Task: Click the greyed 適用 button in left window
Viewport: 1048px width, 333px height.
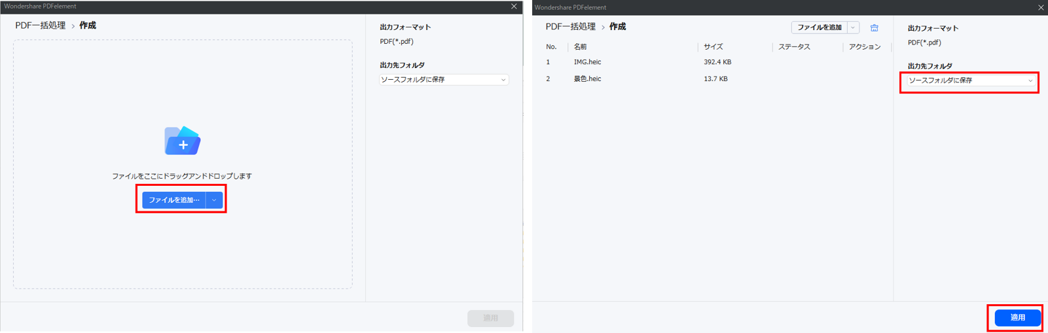Action: coord(490,318)
